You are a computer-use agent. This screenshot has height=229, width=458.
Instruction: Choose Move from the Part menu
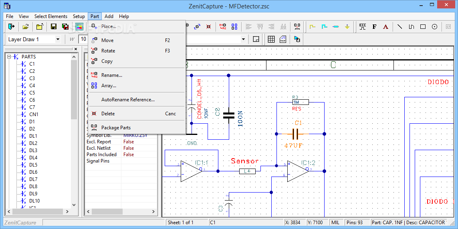(137, 40)
